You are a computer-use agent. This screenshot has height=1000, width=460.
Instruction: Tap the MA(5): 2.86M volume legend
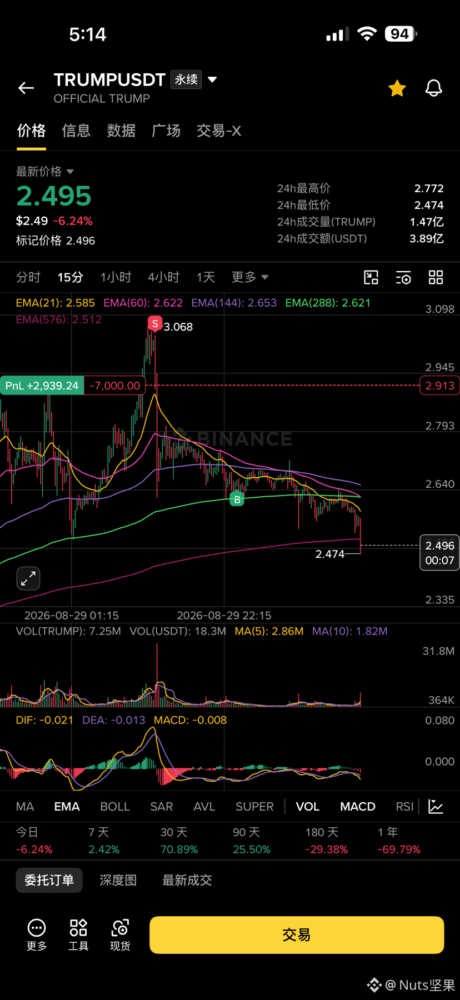pyautogui.click(x=269, y=631)
